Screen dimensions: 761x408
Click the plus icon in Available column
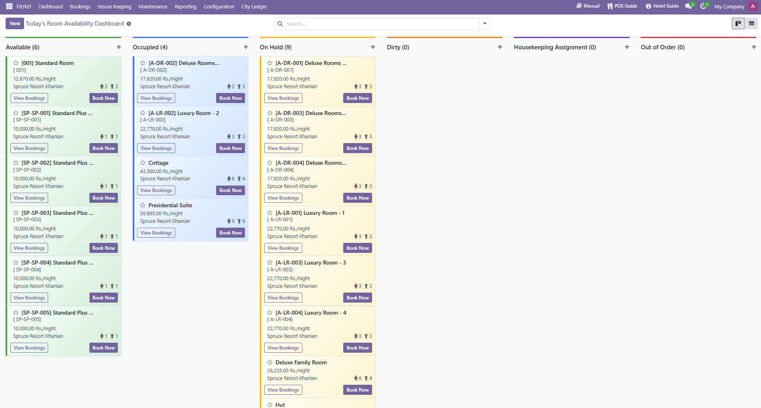pos(119,47)
